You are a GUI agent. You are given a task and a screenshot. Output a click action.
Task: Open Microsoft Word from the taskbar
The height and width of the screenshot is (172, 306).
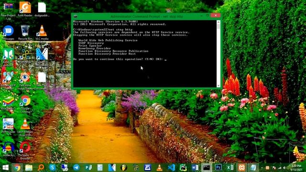point(195,168)
